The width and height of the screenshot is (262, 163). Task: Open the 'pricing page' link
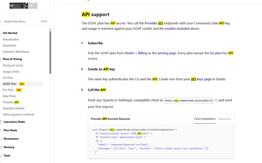[x=167, y=53]
